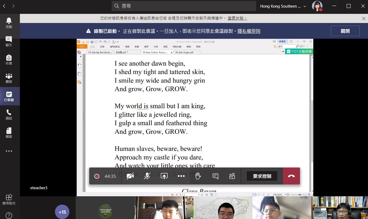Show the +15 additional participants
This screenshot has width=368, height=219.
[x=62, y=212]
